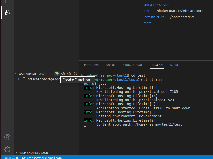Open the AZURE panel tab
Viewport: 213px width, 159px height.
click(x=174, y=65)
